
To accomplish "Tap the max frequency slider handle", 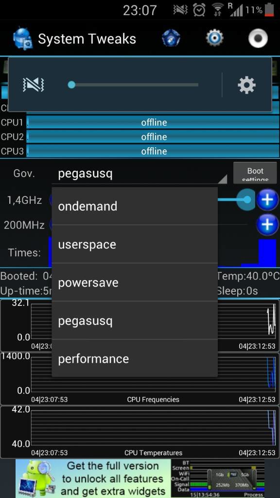I will tap(246, 199).
